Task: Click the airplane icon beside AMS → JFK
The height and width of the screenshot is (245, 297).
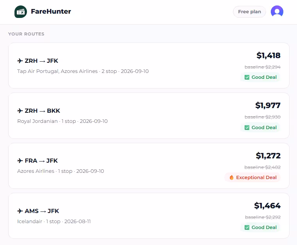Action: 20,211
